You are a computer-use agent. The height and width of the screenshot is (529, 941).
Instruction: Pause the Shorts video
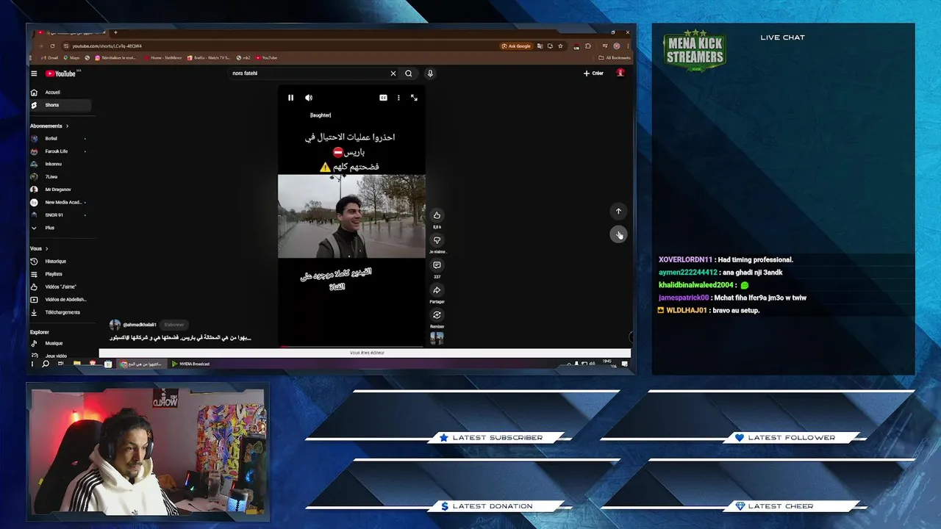pyautogui.click(x=290, y=98)
